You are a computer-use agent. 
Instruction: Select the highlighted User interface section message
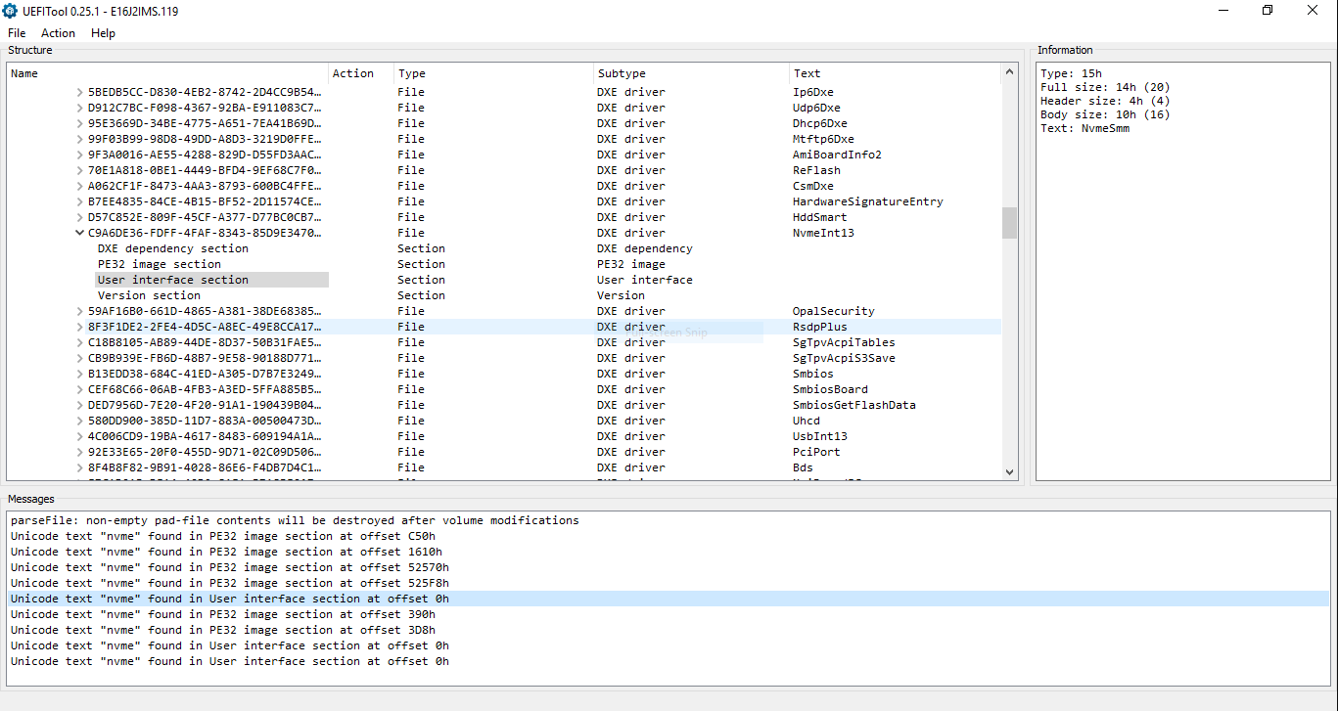(x=669, y=599)
